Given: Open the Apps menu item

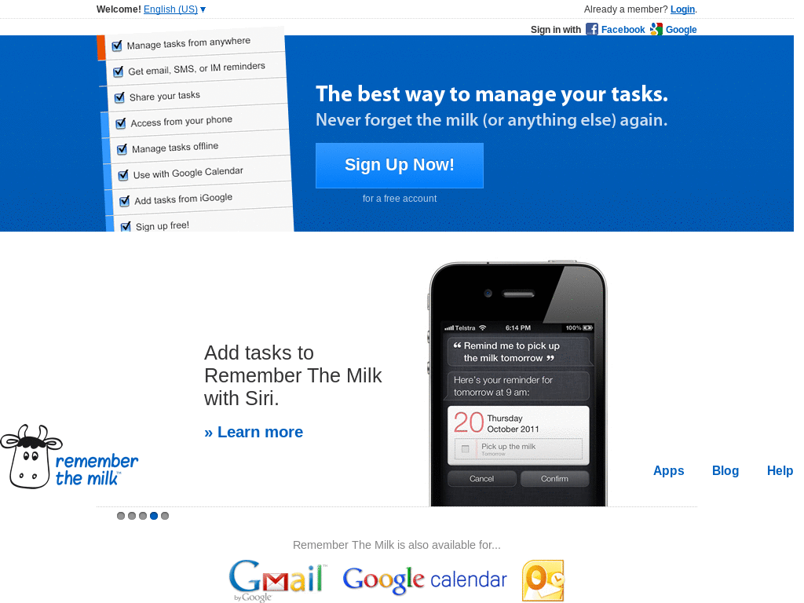Looking at the screenshot, I should [669, 471].
